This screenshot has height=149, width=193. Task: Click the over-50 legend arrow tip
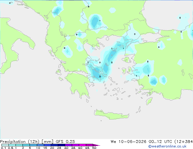(x=96, y=145)
